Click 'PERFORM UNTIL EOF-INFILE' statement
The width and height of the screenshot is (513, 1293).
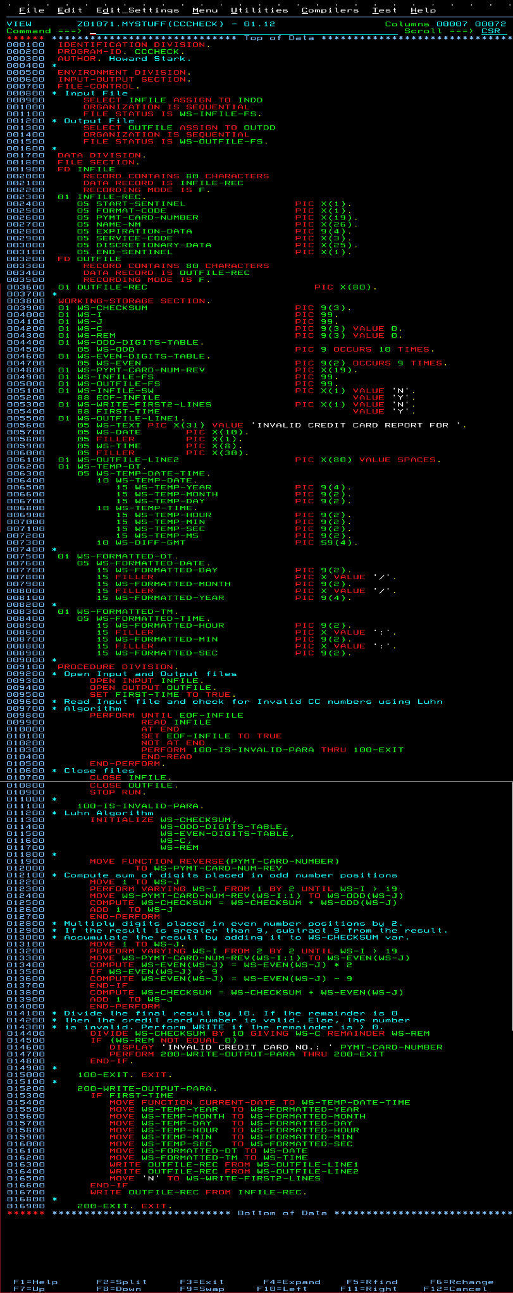click(166, 715)
